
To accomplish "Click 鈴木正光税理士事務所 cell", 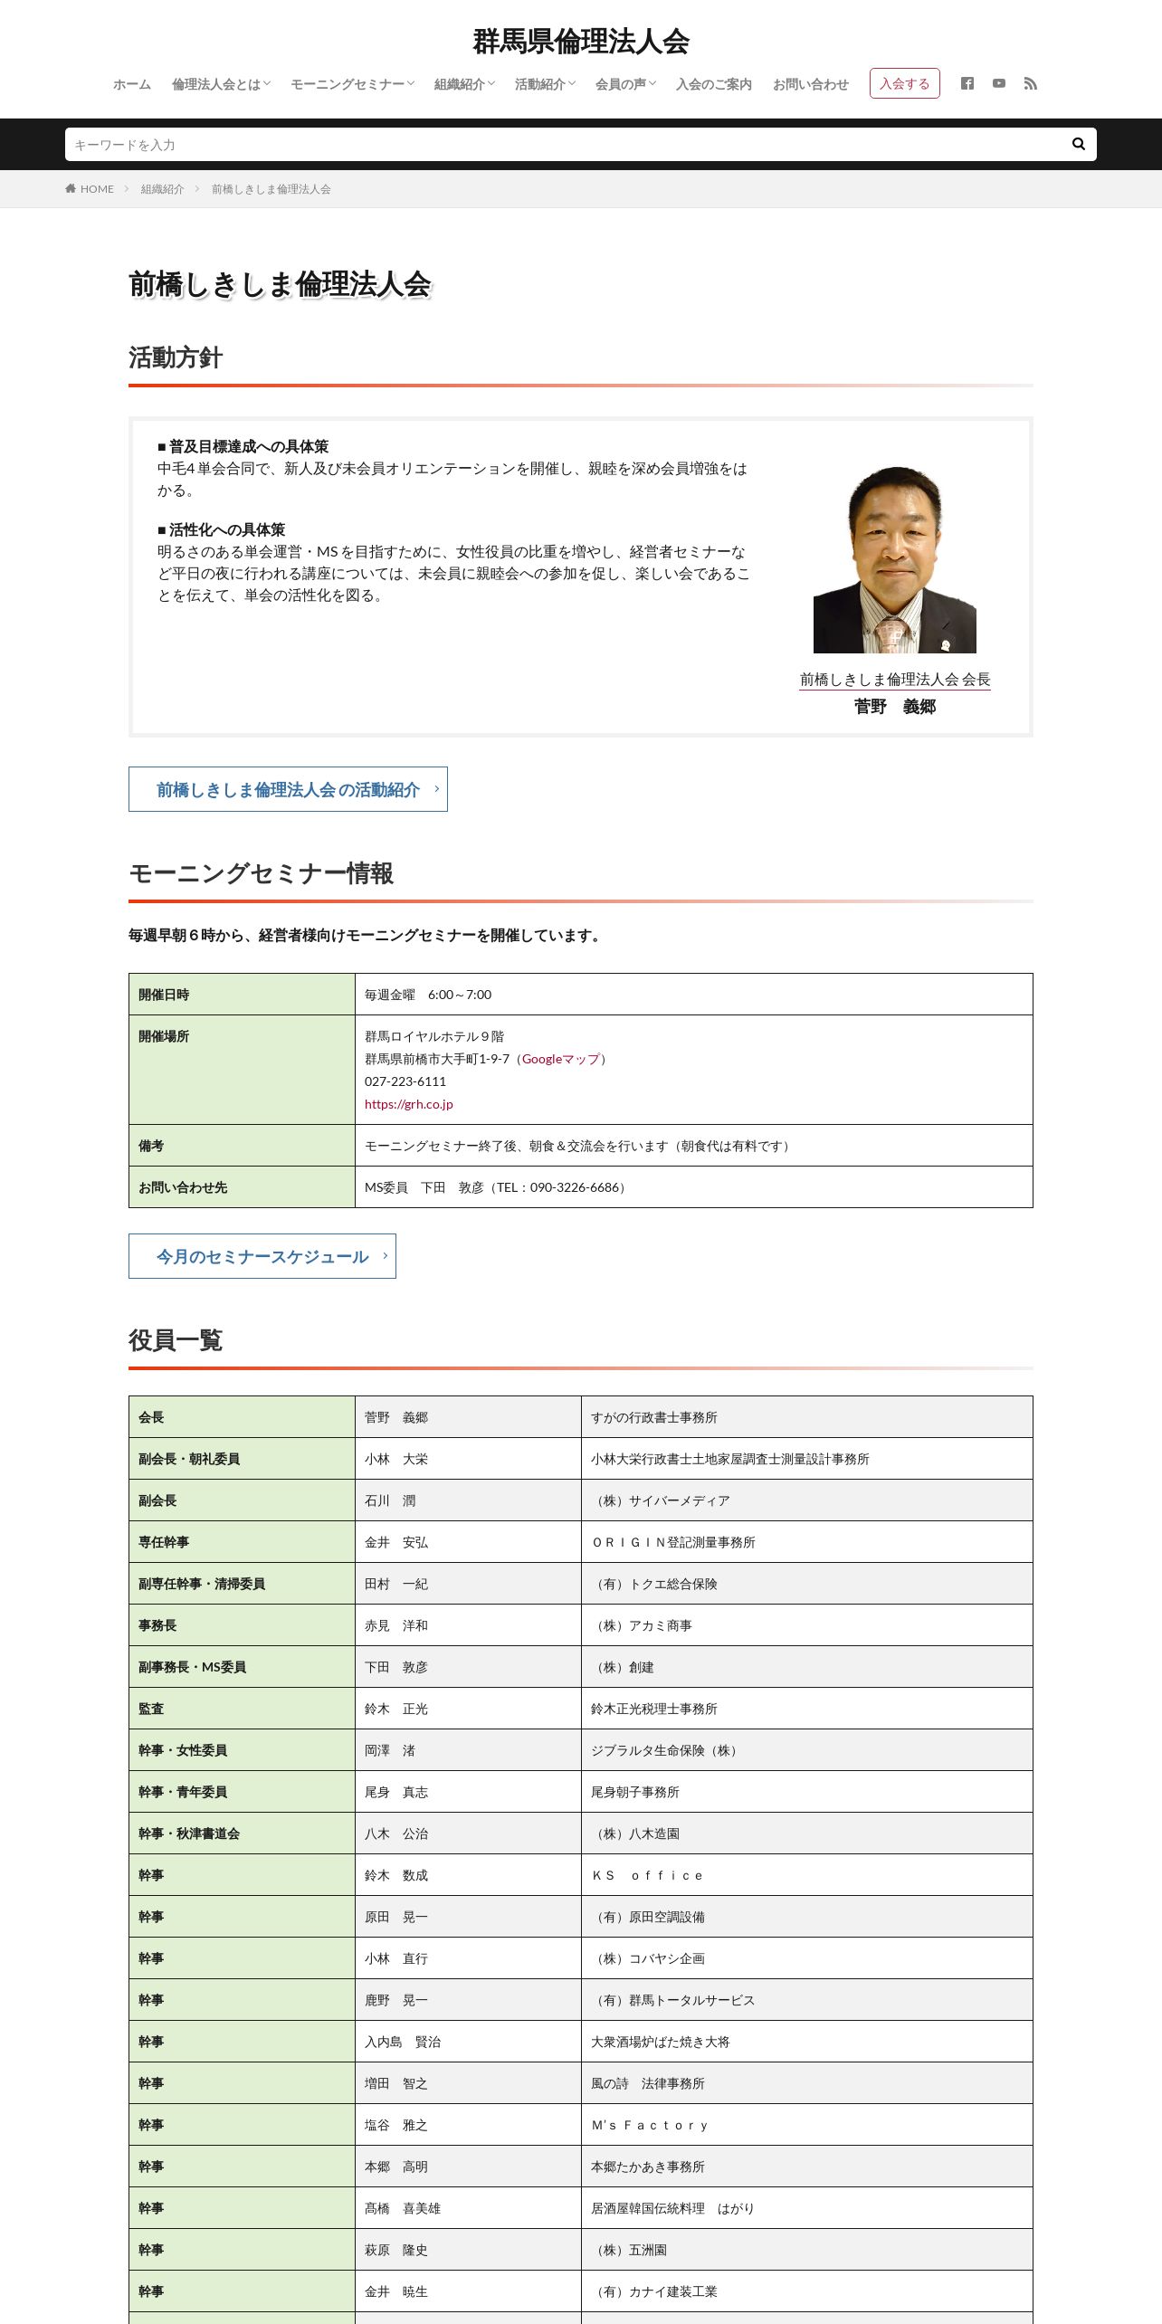I will [x=807, y=1709].
